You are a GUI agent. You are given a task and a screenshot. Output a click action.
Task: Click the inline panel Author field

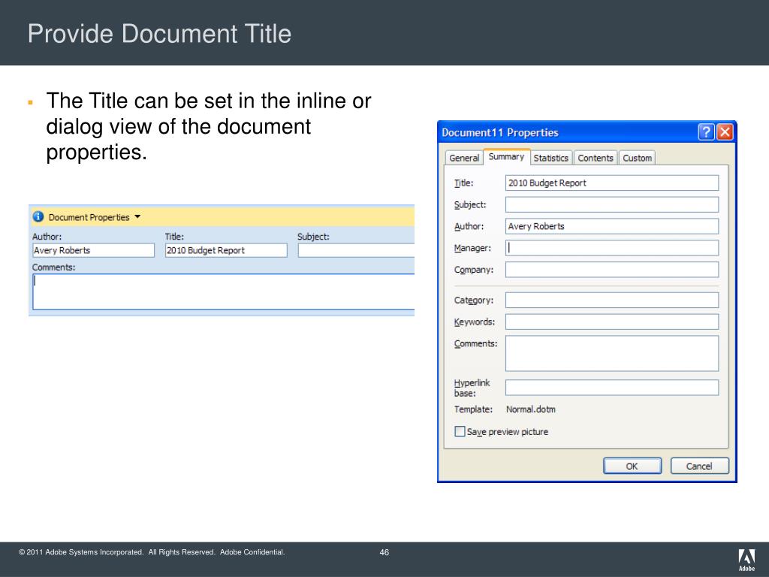click(93, 250)
